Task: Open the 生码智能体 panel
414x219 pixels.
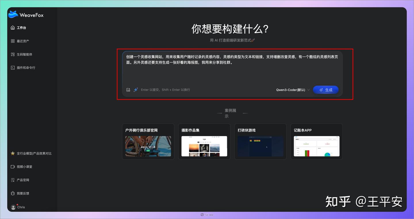Action: point(25,54)
